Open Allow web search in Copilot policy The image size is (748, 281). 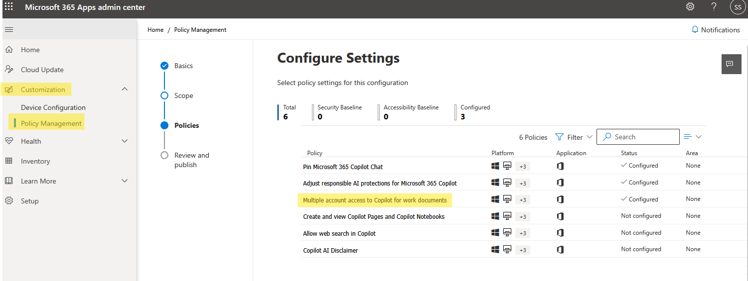(339, 233)
